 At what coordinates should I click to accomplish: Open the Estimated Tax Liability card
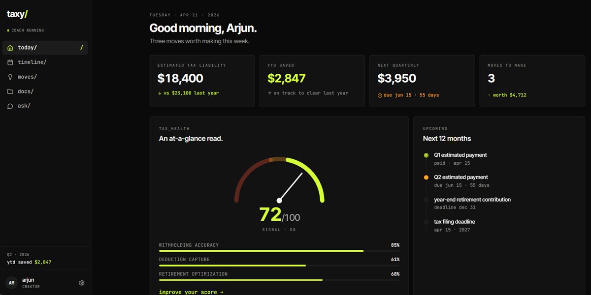tap(202, 81)
